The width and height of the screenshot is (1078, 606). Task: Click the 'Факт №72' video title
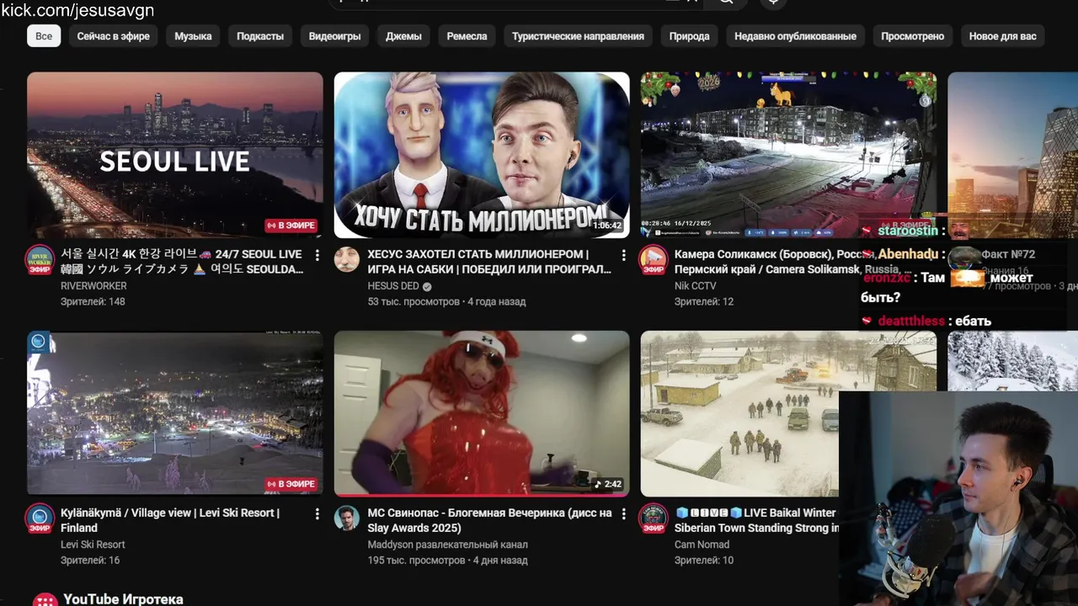1008,254
